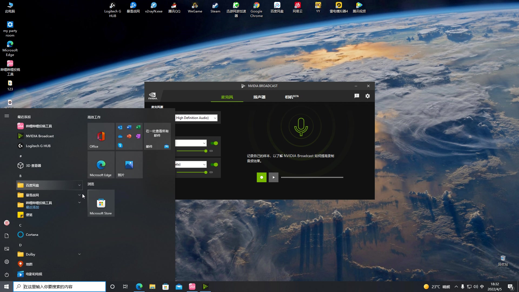The height and width of the screenshot is (292, 519).
Task: Open NVIDIA Broadcast from recently added
Action: (x=49, y=136)
